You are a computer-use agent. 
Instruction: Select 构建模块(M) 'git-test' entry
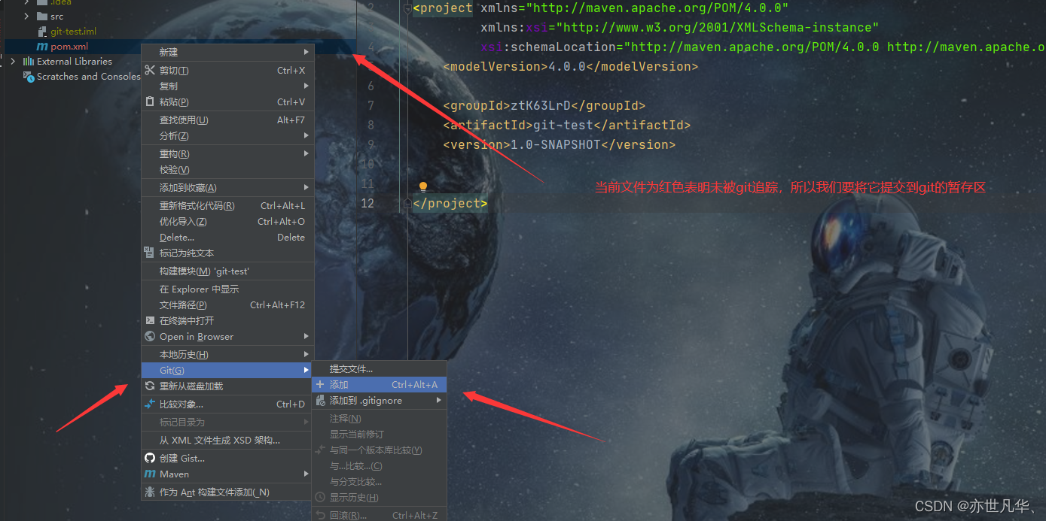[x=227, y=271]
